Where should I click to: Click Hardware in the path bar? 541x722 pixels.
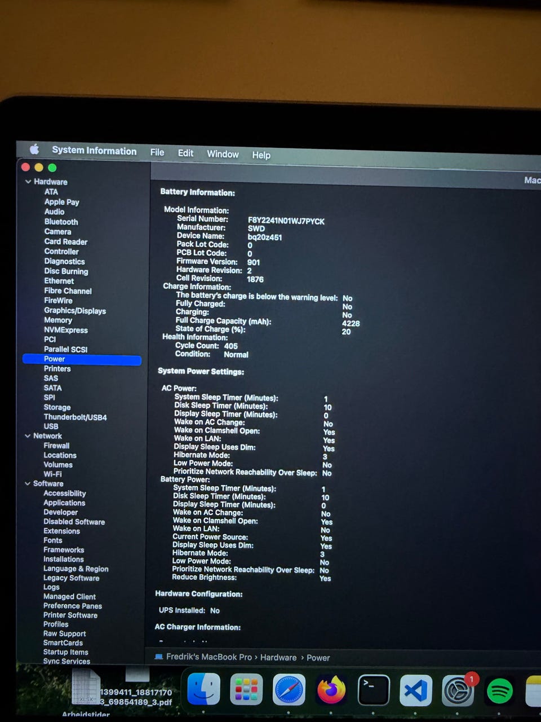[278, 657]
